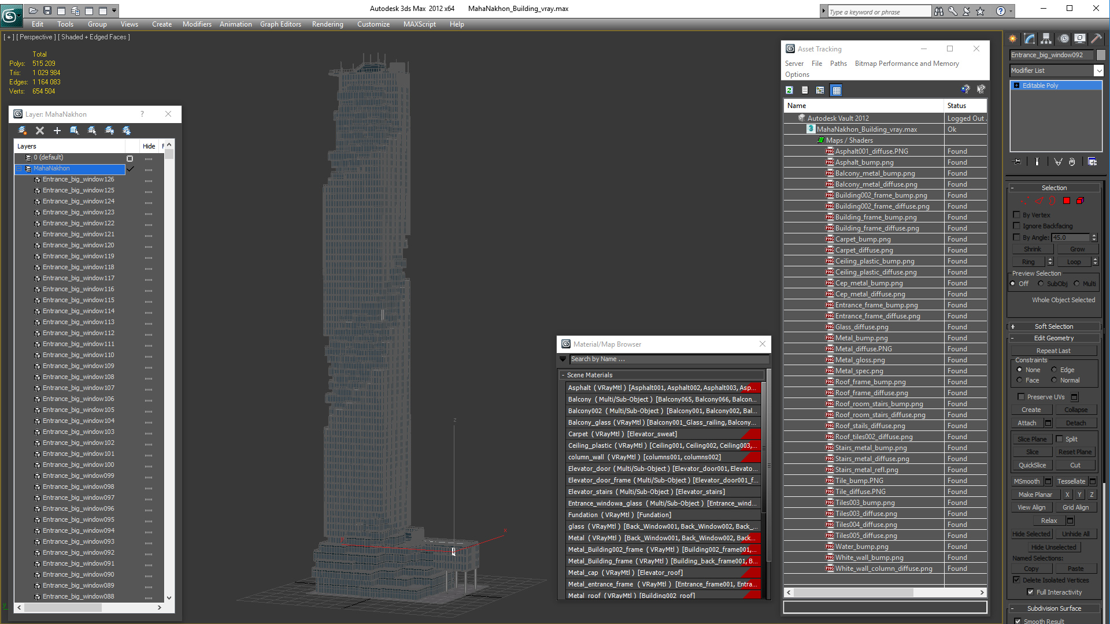Click Table View icon in Asset Tracking toolbar
Screen dimensions: 1110x624
pyautogui.click(x=836, y=90)
